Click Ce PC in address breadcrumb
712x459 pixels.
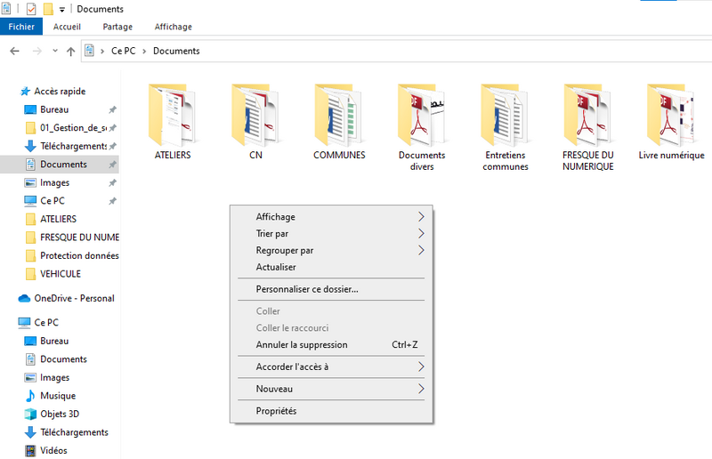pos(123,52)
